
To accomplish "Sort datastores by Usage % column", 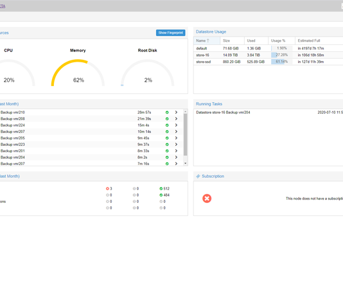I will pos(282,40).
